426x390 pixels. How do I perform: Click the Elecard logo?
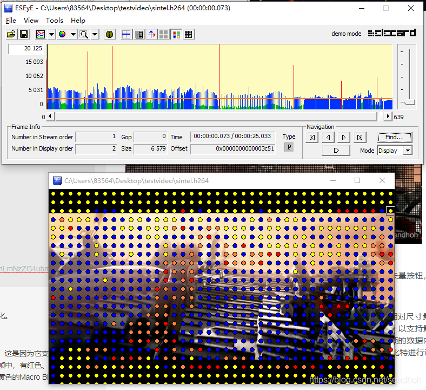392,33
